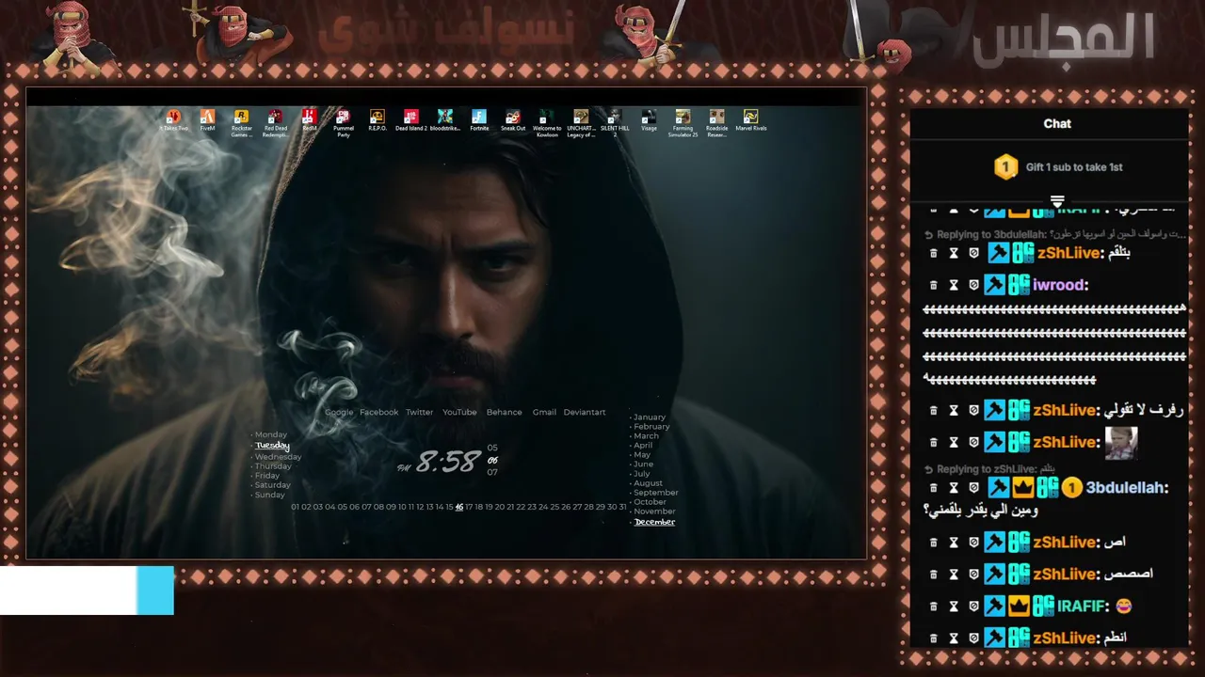Click the username 3bdulellah in chat
Viewport: 1205px width, 677px height.
click(1125, 487)
